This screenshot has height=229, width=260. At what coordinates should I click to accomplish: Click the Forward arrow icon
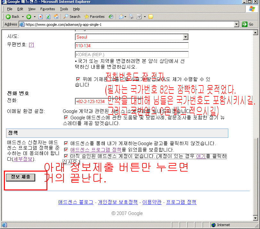[29, 17]
